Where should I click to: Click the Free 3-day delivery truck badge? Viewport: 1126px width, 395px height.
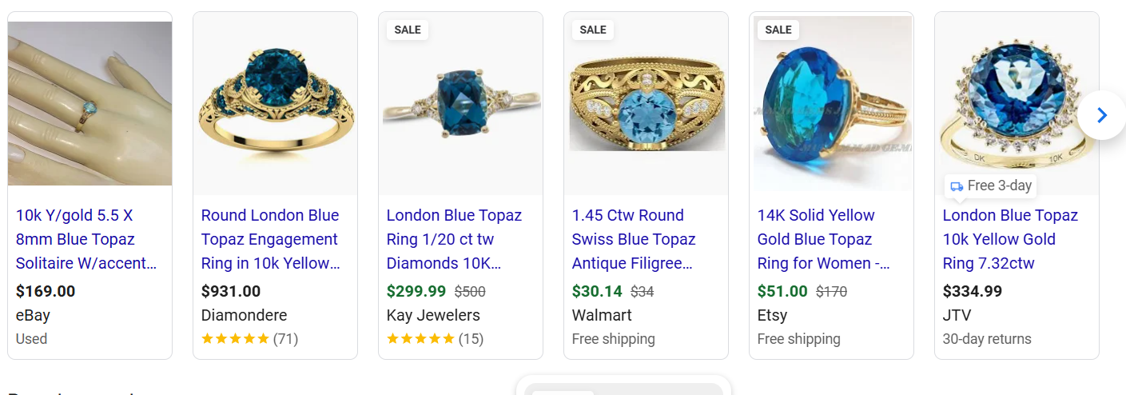click(991, 186)
